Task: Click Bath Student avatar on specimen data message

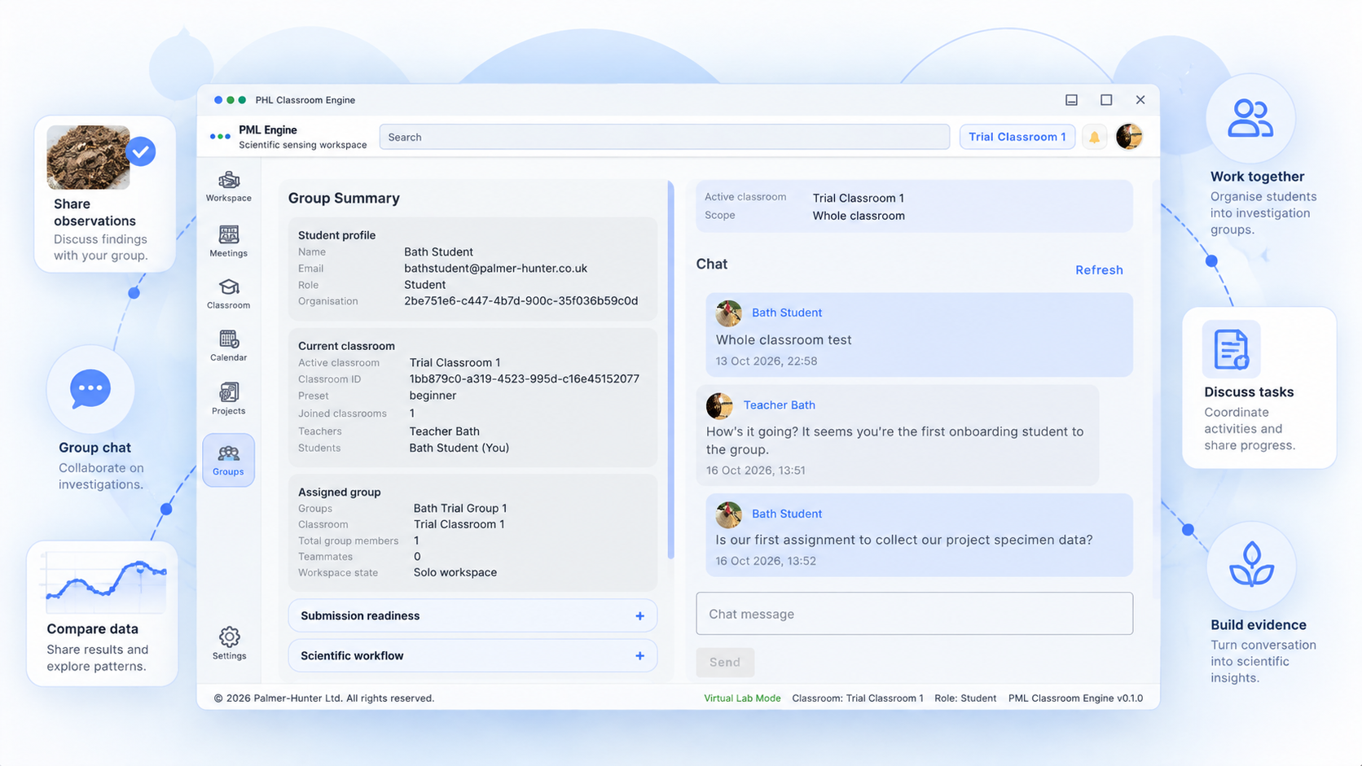Action: 728,514
